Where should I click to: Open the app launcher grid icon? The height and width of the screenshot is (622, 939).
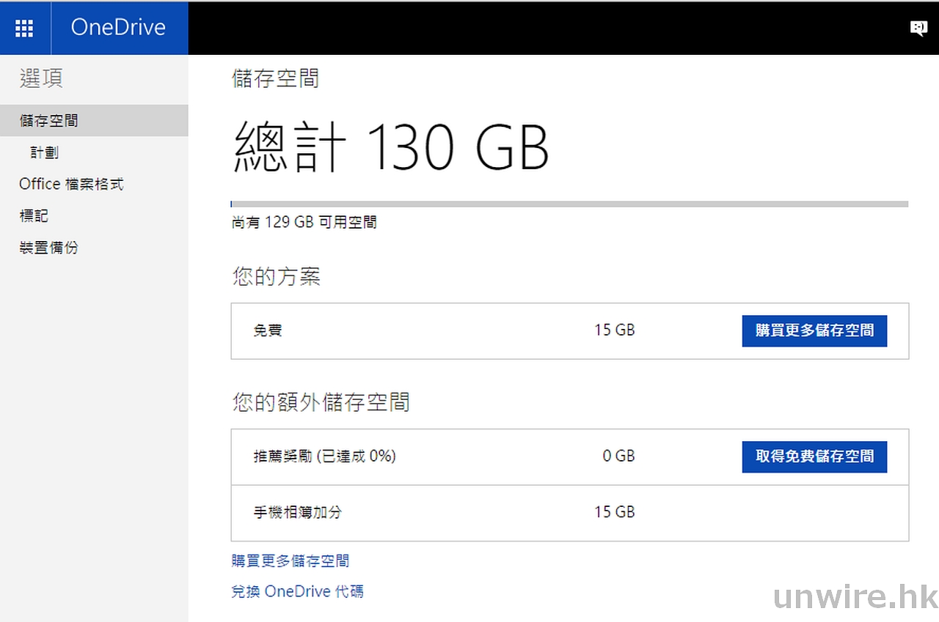(x=24, y=28)
